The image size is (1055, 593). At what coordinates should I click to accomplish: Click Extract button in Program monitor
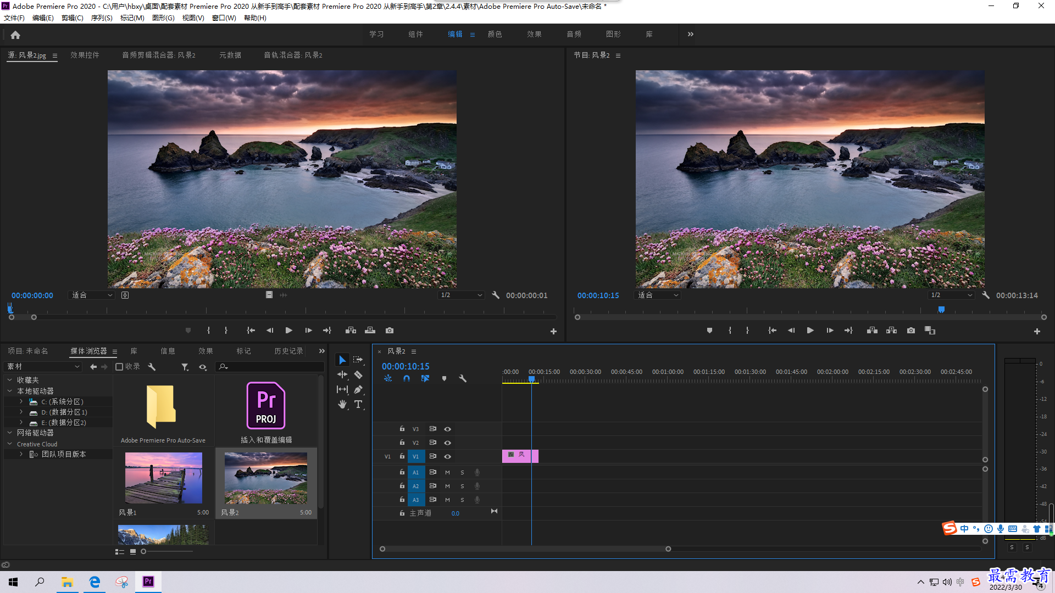coord(891,331)
